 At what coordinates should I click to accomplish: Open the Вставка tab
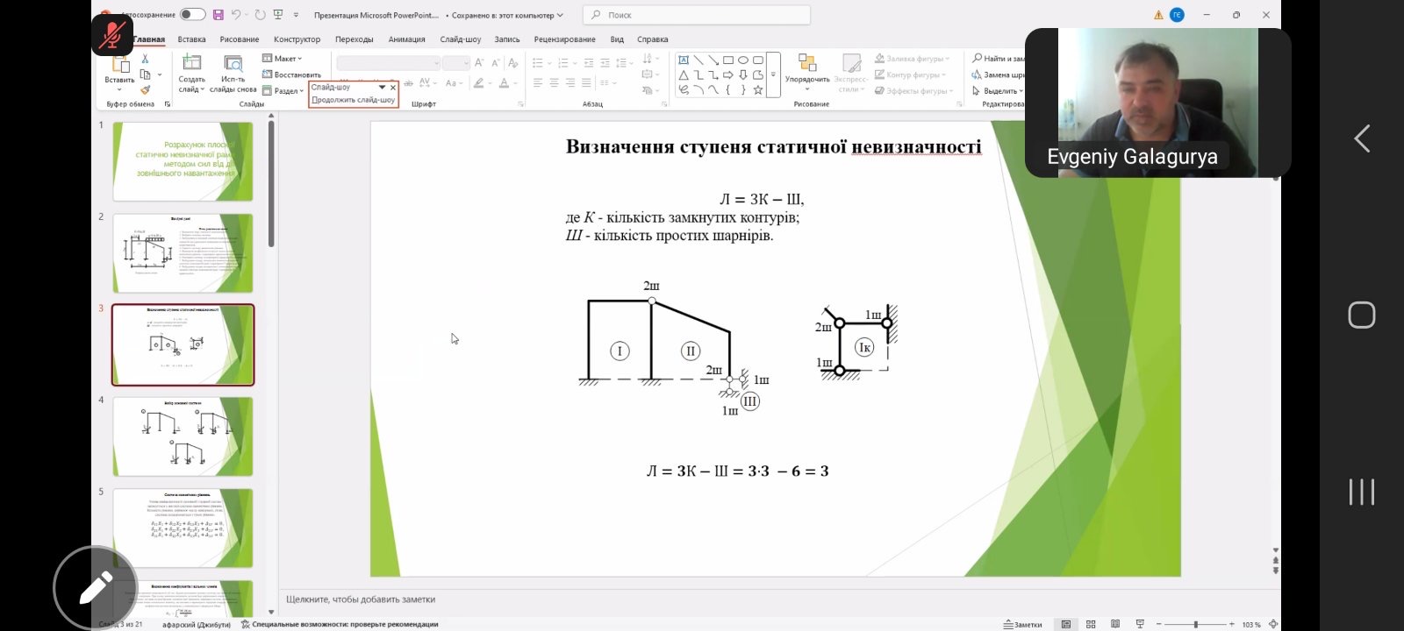[x=191, y=39]
